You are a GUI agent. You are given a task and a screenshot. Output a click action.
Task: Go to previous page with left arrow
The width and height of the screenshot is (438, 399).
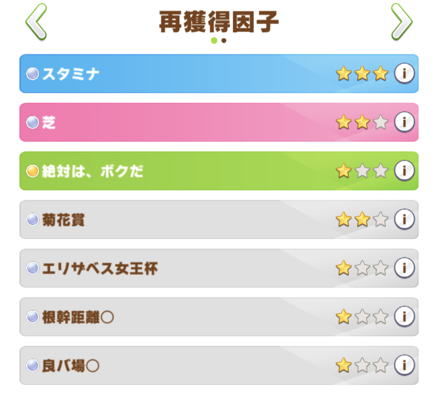click(36, 22)
